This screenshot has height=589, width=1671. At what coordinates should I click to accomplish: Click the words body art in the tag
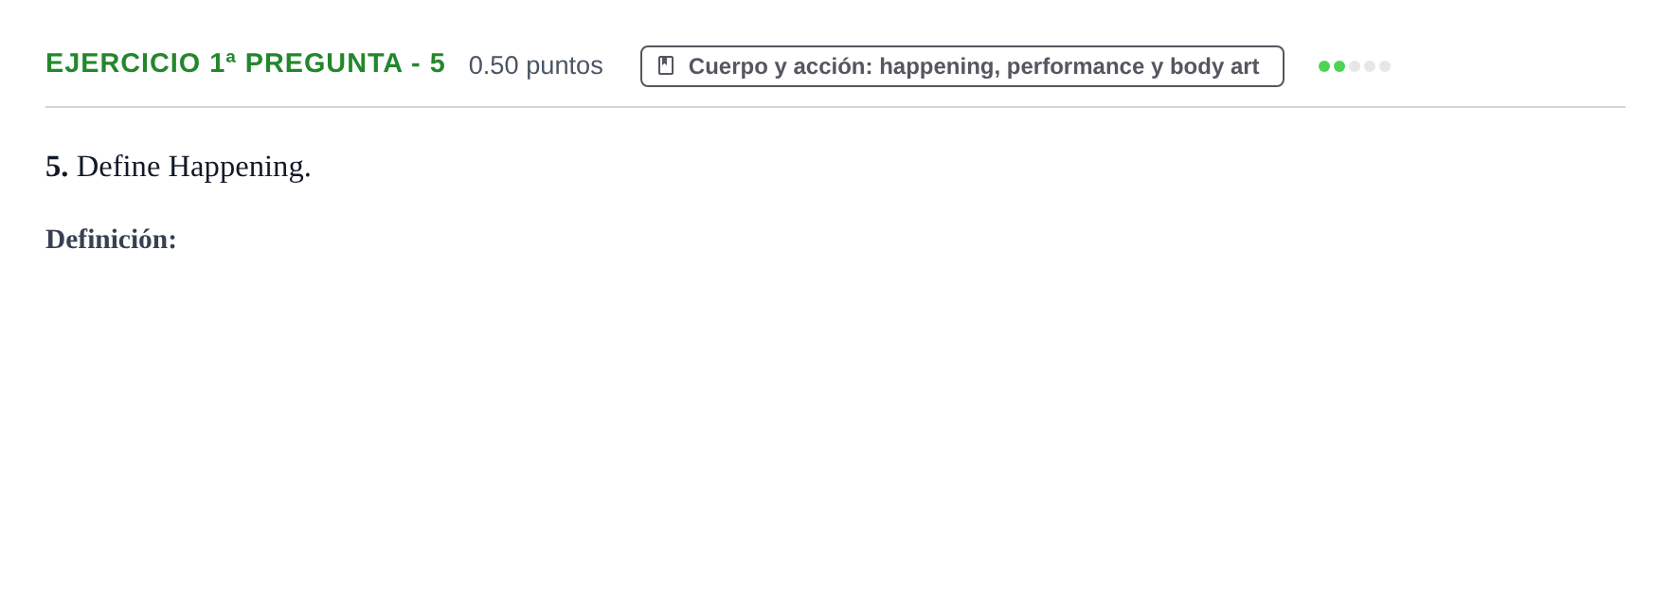[1214, 66]
